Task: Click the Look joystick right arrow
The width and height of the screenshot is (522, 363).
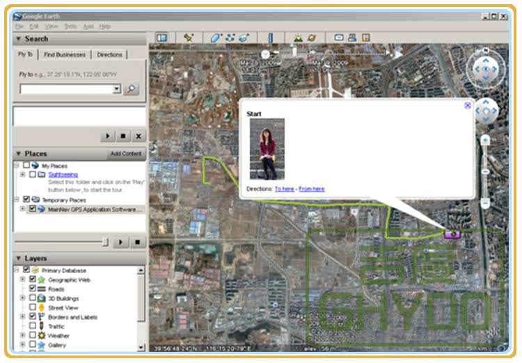Action: point(495,69)
